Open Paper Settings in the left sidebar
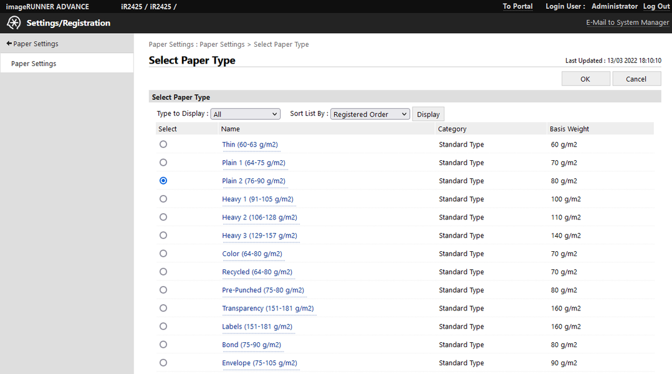 [34, 64]
